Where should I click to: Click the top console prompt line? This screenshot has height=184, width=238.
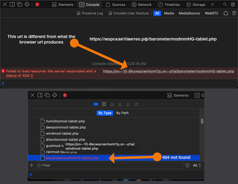pyautogui.click(x=119, y=83)
